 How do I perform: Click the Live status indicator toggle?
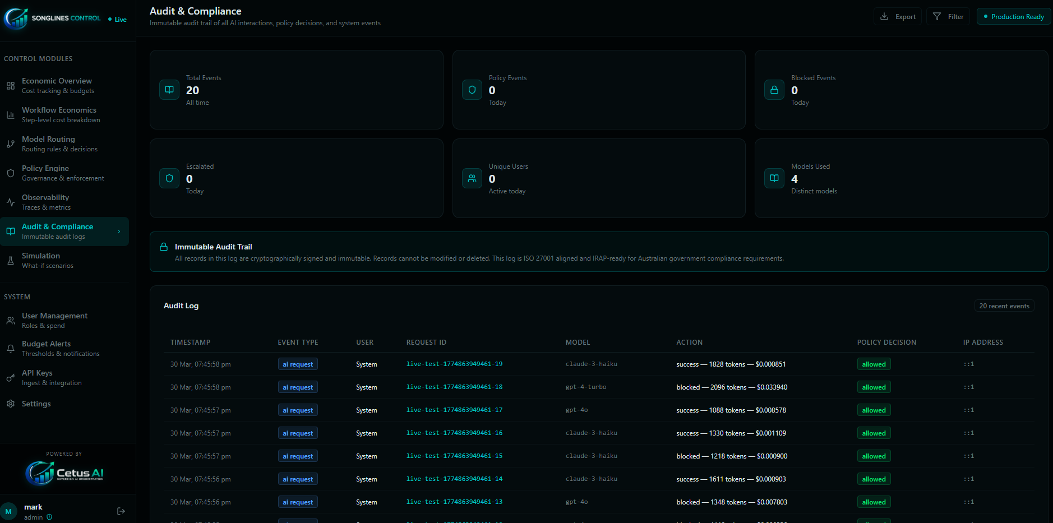coord(117,18)
